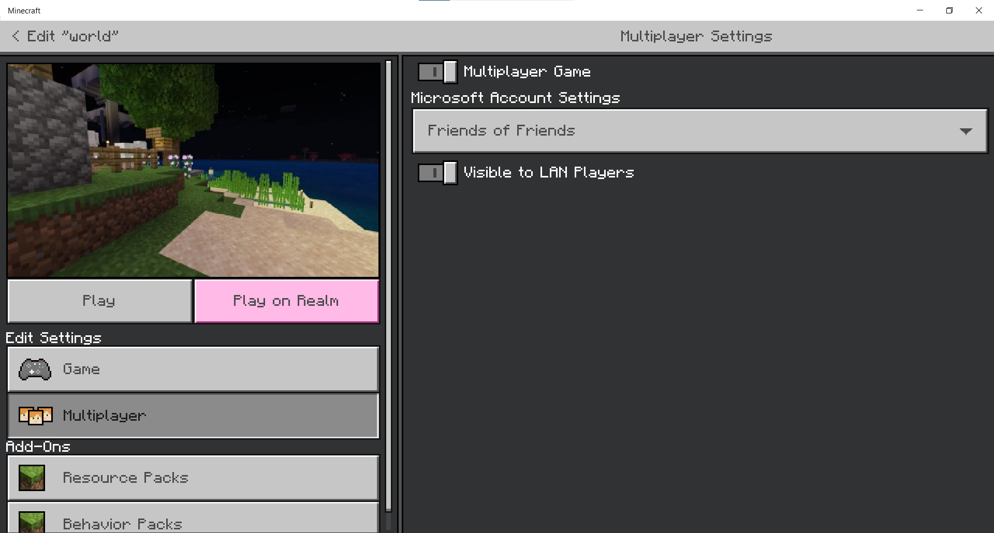Toggle Visible to LAN Players switch
994x533 pixels.
[437, 173]
